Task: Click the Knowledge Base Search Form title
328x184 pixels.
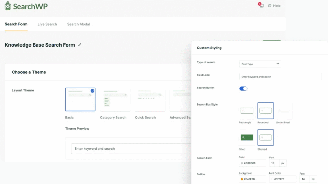Action: pyautogui.click(x=40, y=45)
